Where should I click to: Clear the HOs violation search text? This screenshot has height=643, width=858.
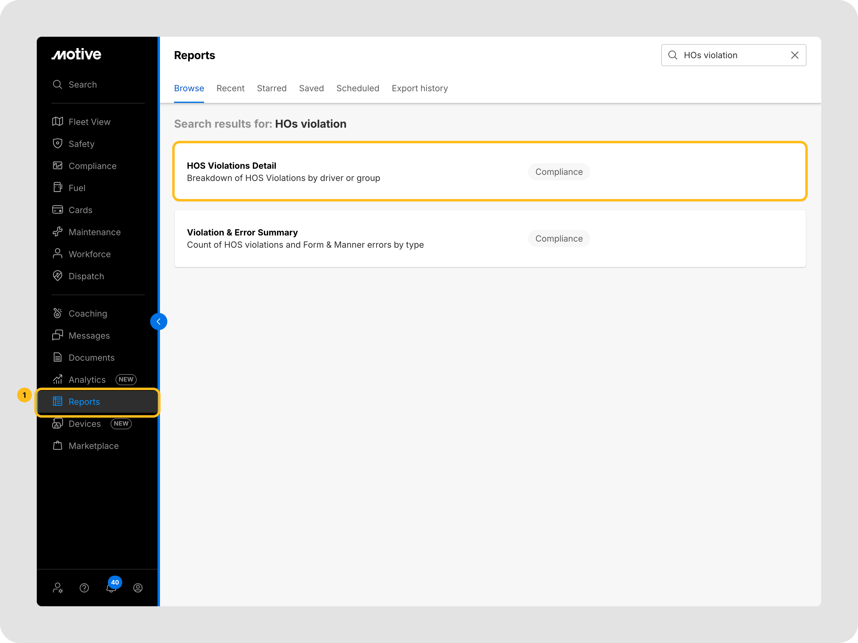[794, 55]
